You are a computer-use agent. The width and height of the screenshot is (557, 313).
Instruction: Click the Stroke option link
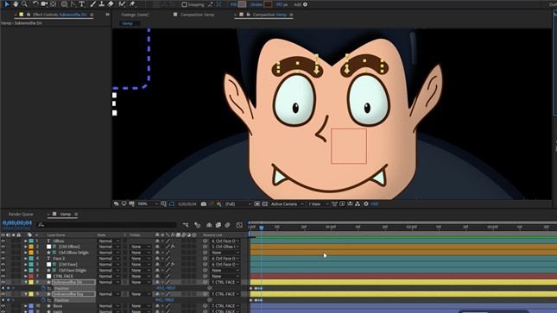[256, 4]
